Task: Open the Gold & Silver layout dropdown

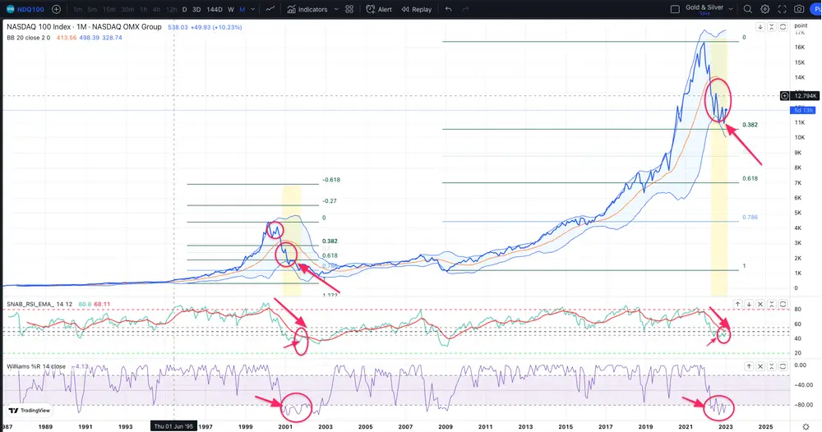Action: coord(732,9)
